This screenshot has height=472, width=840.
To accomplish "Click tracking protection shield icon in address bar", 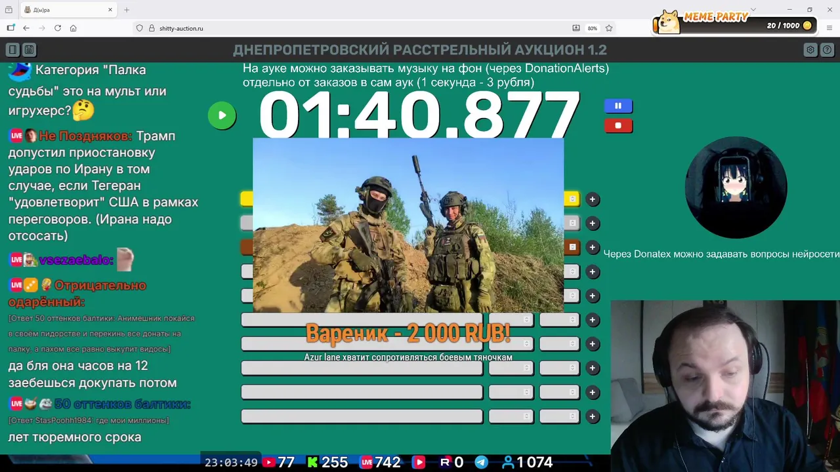I will point(139,28).
